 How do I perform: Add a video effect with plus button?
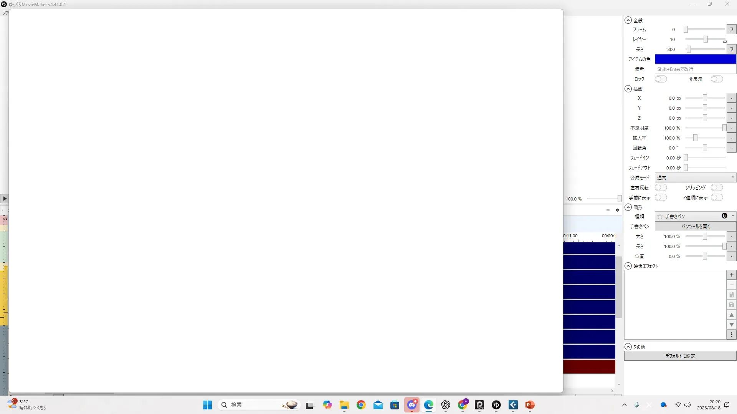tap(731, 275)
